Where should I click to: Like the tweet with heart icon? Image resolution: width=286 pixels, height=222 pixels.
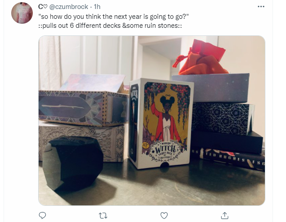click(164, 216)
